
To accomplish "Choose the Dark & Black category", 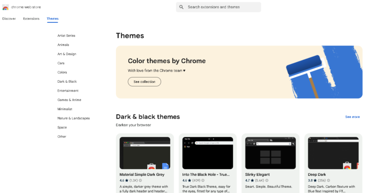I will 67,81.
